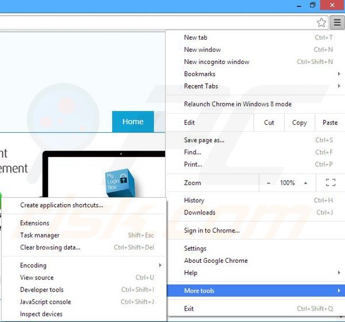Open the highlighted More tools submenu

click(x=255, y=291)
